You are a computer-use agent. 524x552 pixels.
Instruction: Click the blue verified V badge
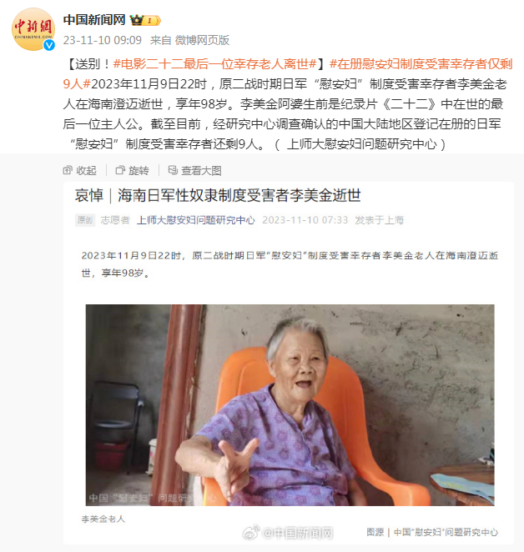click(x=49, y=45)
